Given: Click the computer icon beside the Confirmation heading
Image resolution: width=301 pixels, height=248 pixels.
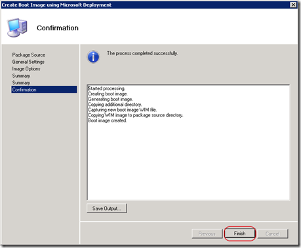Looking at the screenshot, I should coord(17,28).
